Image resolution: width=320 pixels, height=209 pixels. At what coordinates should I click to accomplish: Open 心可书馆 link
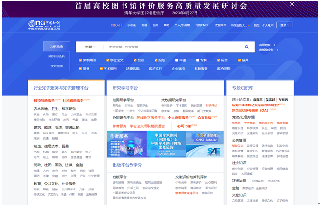pyautogui.click(x=184, y=126)
